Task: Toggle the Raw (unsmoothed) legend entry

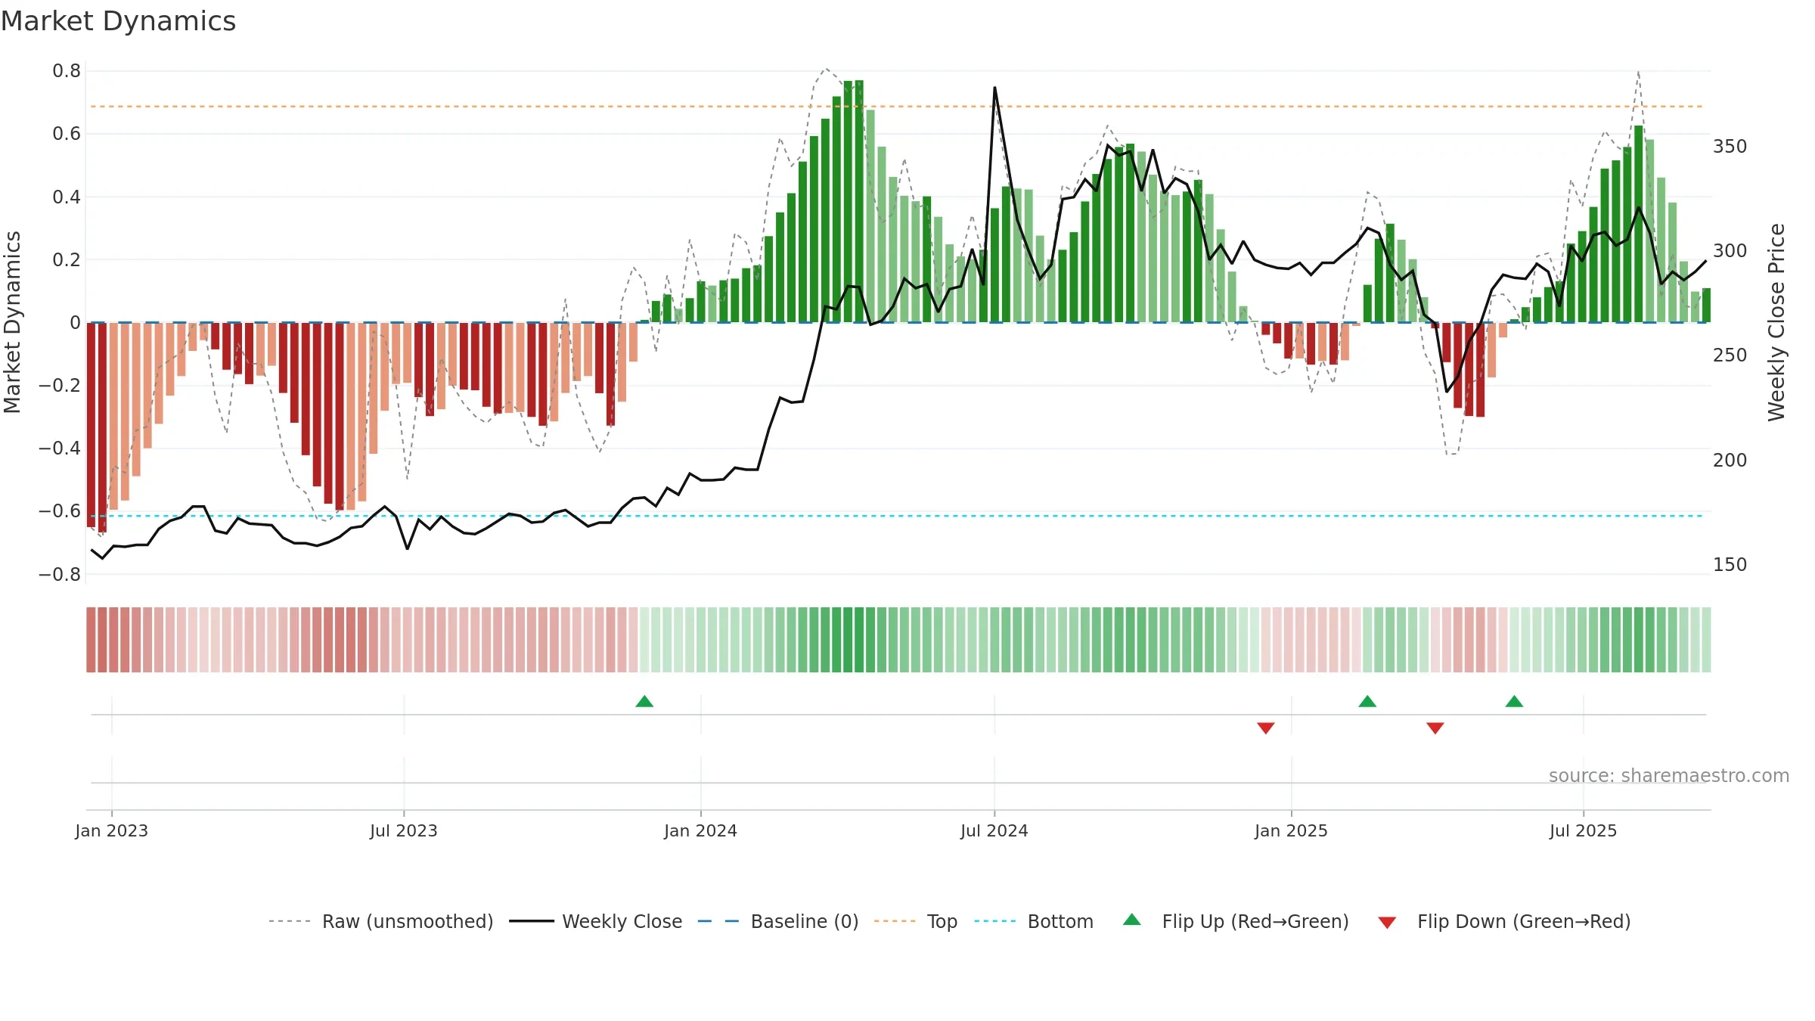Action: tap(381, 921)
